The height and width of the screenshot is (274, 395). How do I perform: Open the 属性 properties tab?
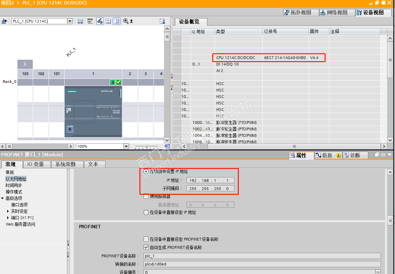301,155
